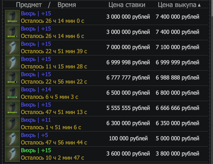Select the Вихрь +11 dark claw icon
This screenshot has height=164, width=213.
click(12, 124)
